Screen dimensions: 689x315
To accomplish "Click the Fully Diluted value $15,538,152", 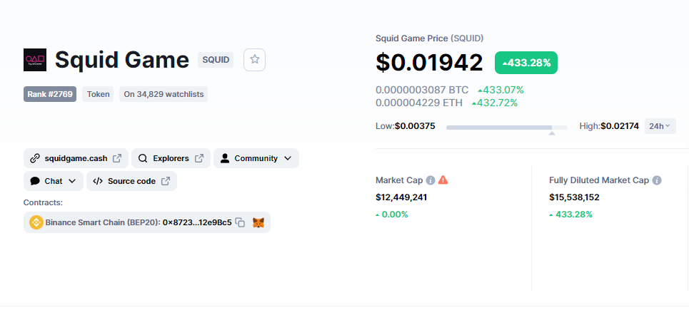I will pyautogui.click(x=574, y=197).
